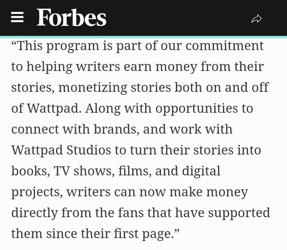Click the word "digital"
Image resolution: width=287 pixels, height=250 pixels.
201,171
